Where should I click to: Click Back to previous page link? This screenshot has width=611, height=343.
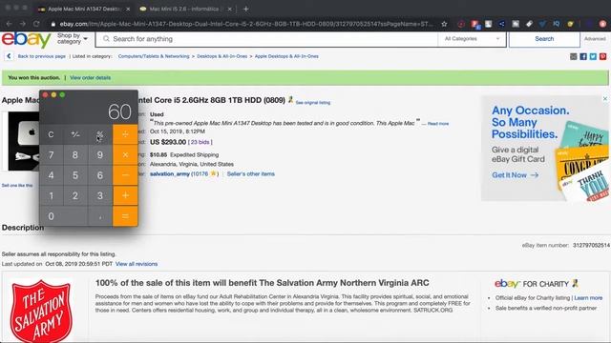(x=42, y=56)
